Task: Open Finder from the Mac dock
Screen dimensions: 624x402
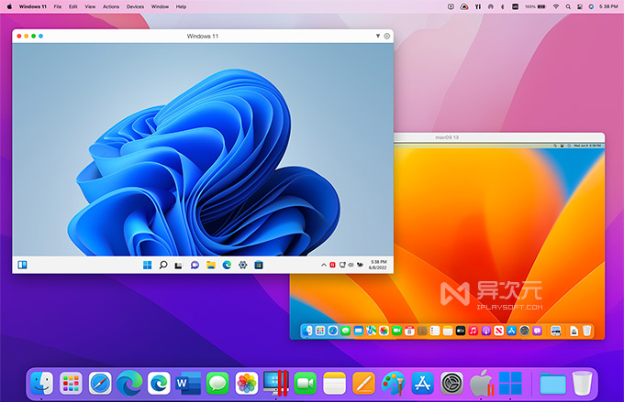Action: (42, 384)
